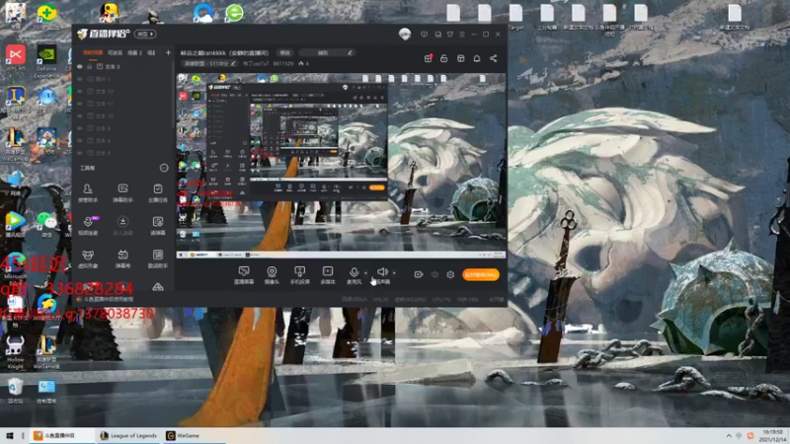790x444 pixels.
Task: Click the layer list scrollbar
Action: tap(174, 93)
